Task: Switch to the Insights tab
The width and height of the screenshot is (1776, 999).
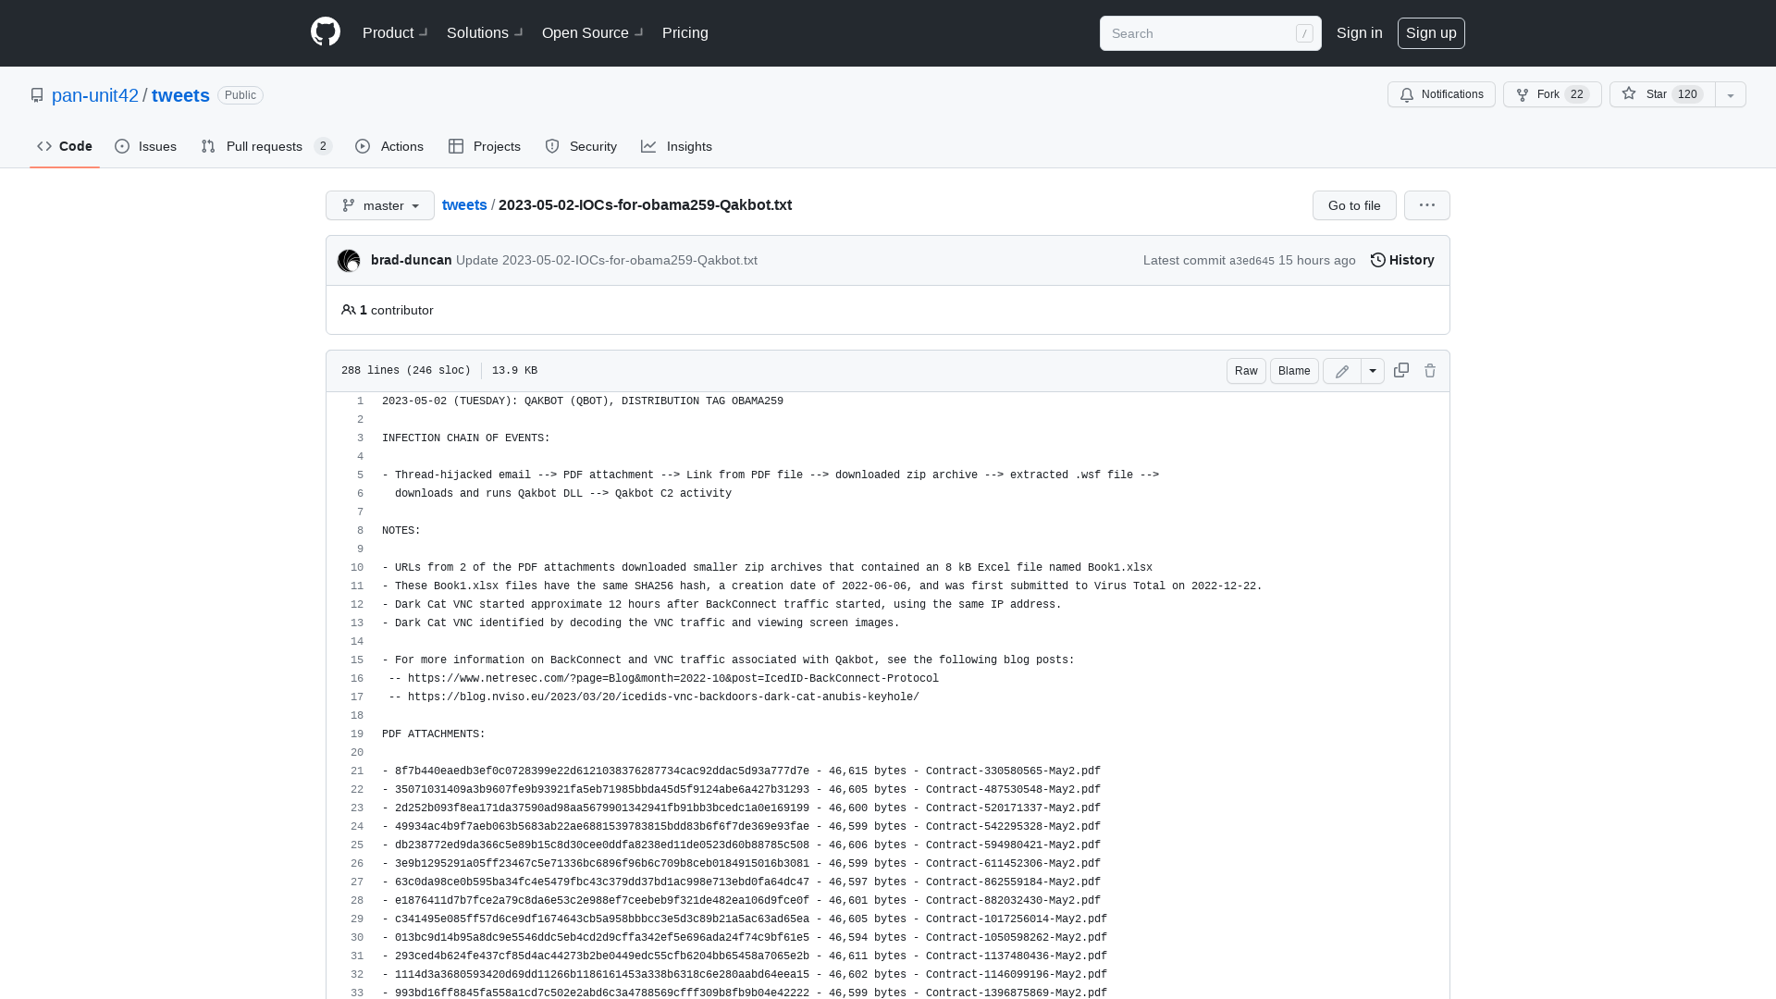Action: pos(677,146)
